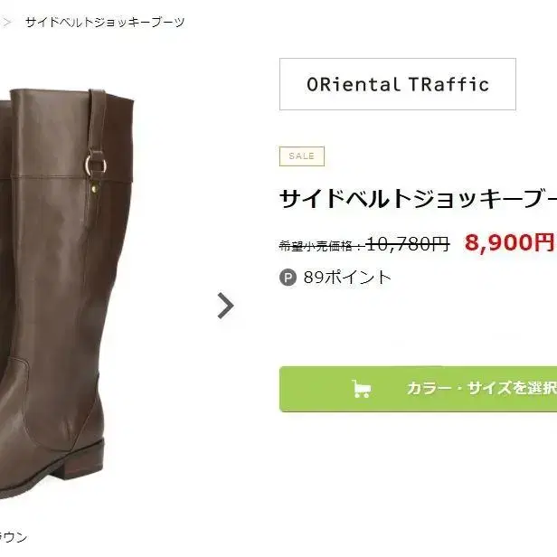Click the 希望小売価格 label
557x557 pixels.
[316, 246]
